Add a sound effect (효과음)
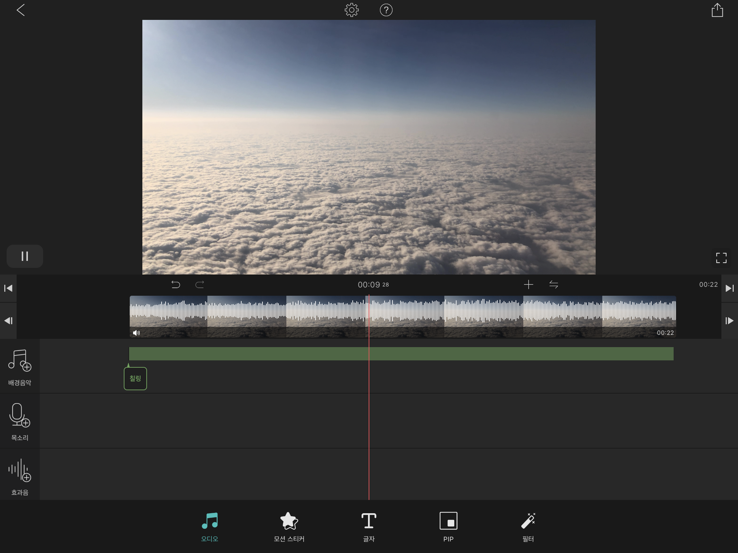 [20, 476]
